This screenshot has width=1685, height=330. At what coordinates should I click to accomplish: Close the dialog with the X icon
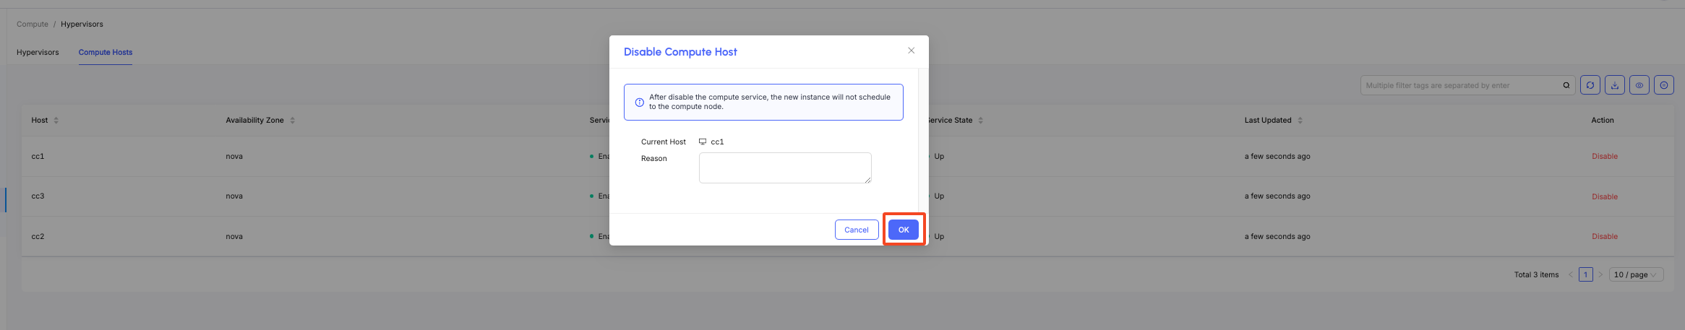coord(912,51)
